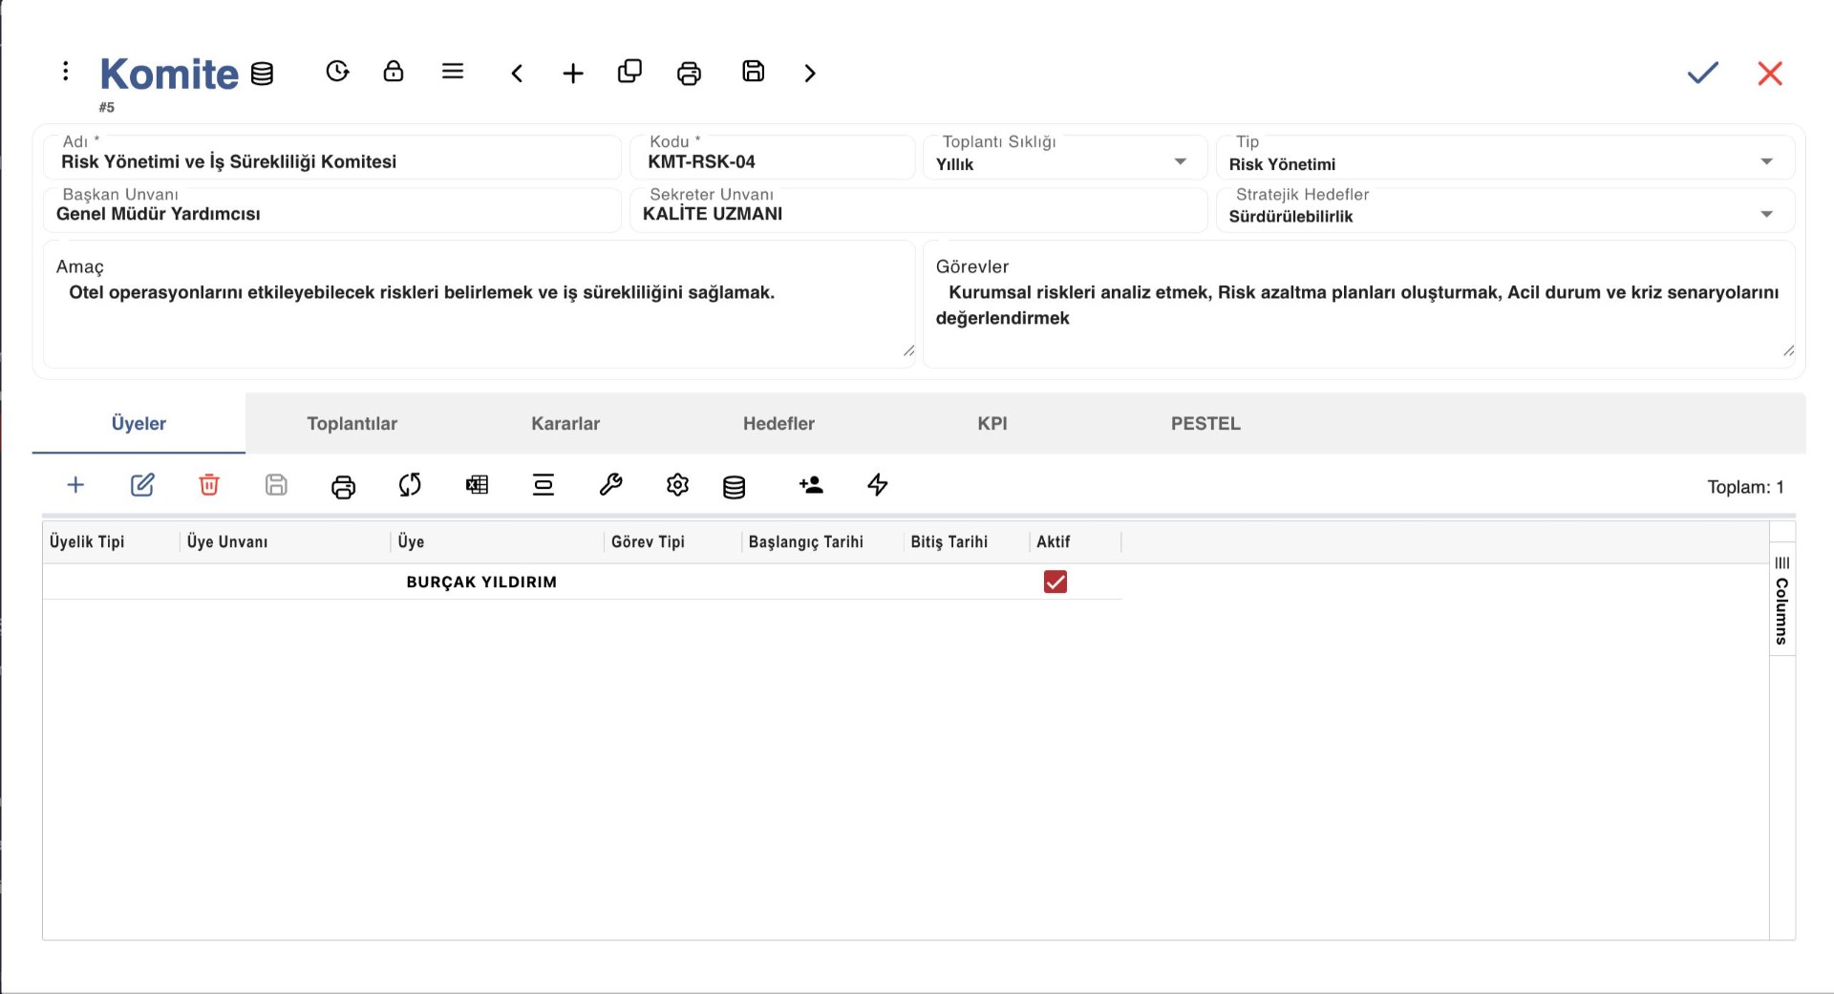Add a new member row in Üyeler grid

[x=75, y=485]
